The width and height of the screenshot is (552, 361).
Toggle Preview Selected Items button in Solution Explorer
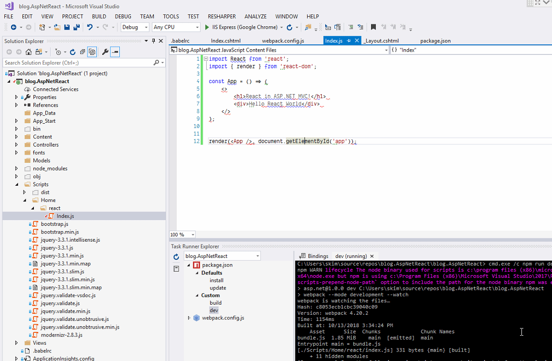pos(115,52)
